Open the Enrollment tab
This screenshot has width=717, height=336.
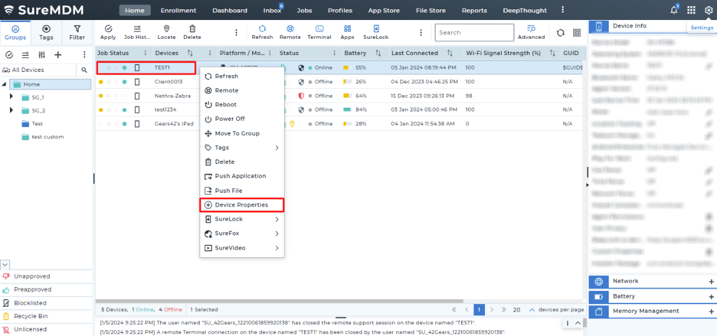click(x=178, y=10)
